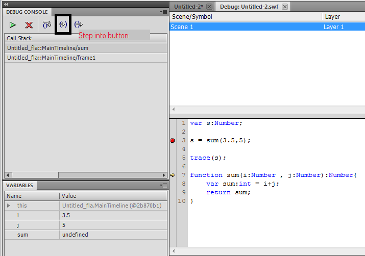
Task: Open Debug Console panel options menu
Action: tap(163, 12)
